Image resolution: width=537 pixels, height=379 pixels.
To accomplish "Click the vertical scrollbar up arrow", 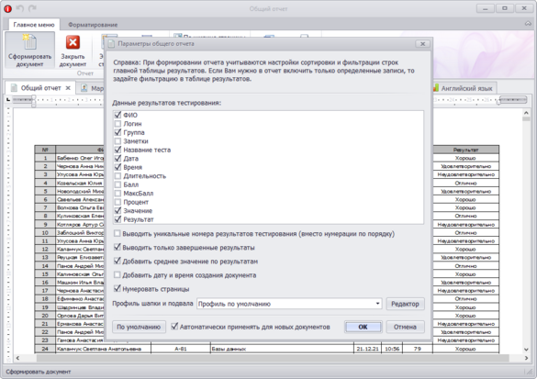I will click(x=526, y=113).
